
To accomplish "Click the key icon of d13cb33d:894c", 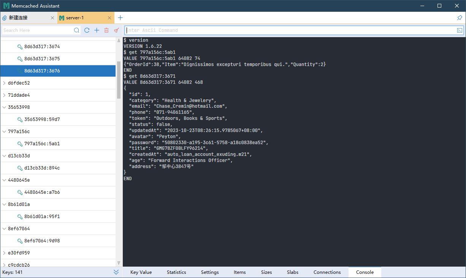I will coord(20,168).
